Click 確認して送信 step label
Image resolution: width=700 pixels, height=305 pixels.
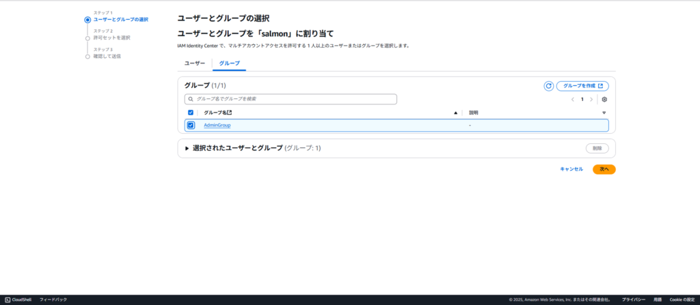click(x=107, y=56)
